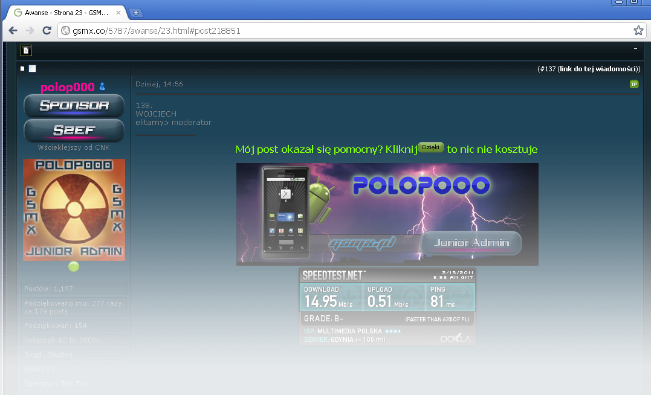Open the polop000 username profile link

click(x=67, y=88)
